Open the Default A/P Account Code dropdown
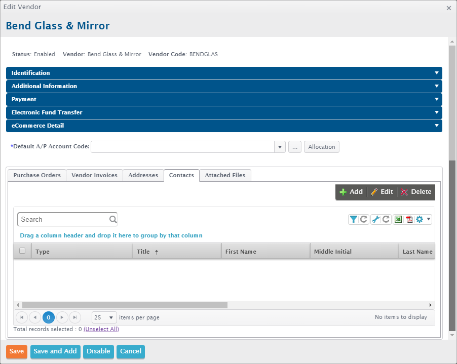Screen dimensions: 457x364 pos(280,147)
